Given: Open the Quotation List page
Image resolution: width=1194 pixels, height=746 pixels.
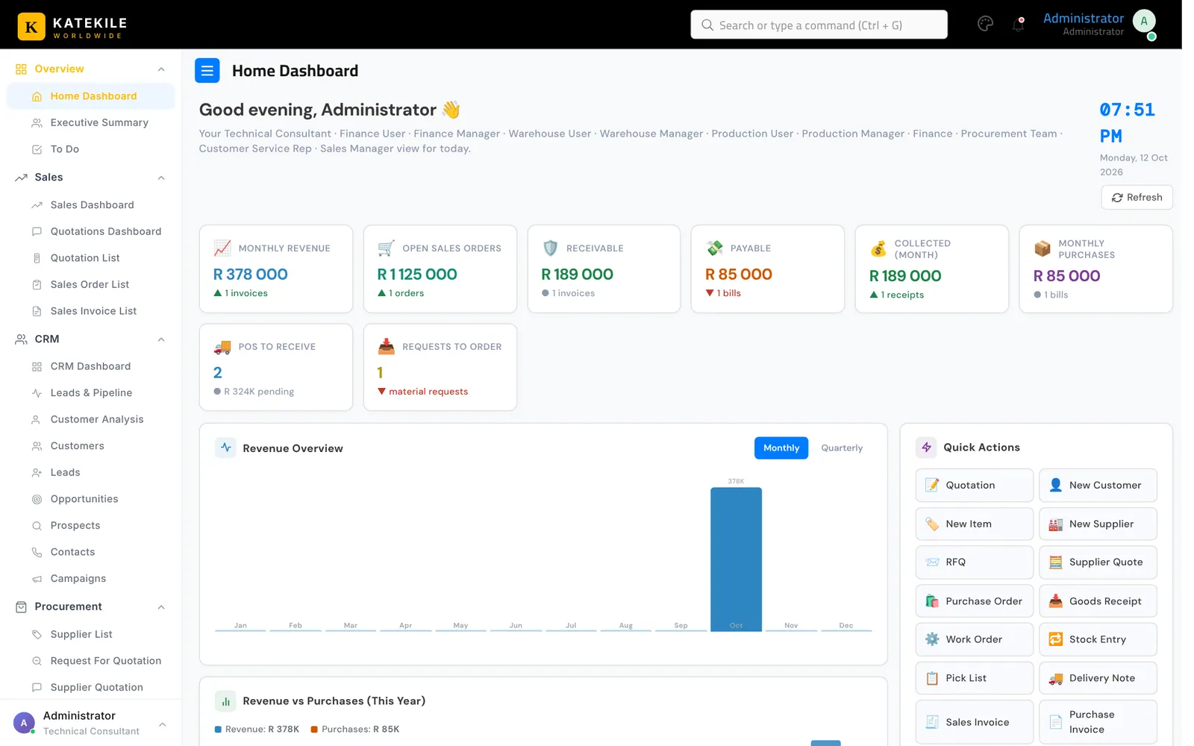Looking at the screenshot, I should 90,258.
